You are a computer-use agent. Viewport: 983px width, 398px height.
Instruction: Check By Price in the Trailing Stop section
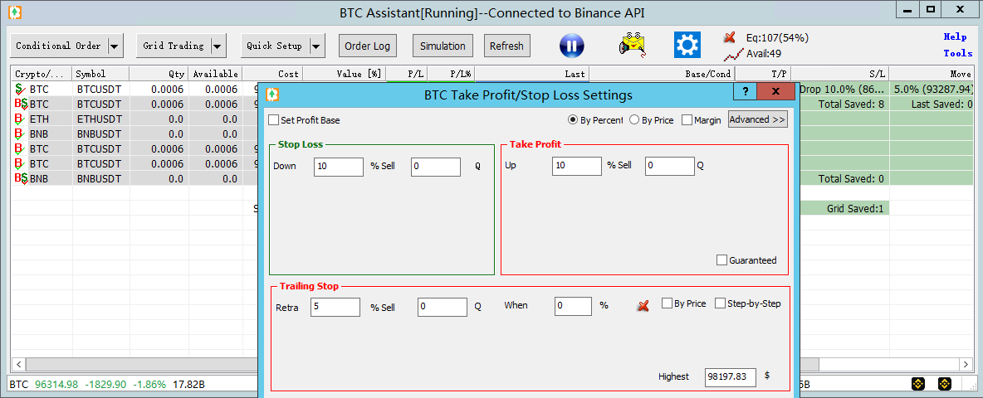point(667,303)
